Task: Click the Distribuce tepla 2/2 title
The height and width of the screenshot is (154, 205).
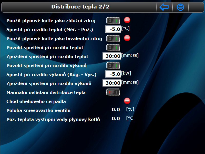Action: click(x=80, y=7)
